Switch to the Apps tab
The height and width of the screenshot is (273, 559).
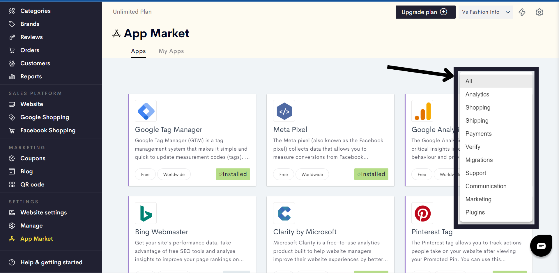[138, 51]
